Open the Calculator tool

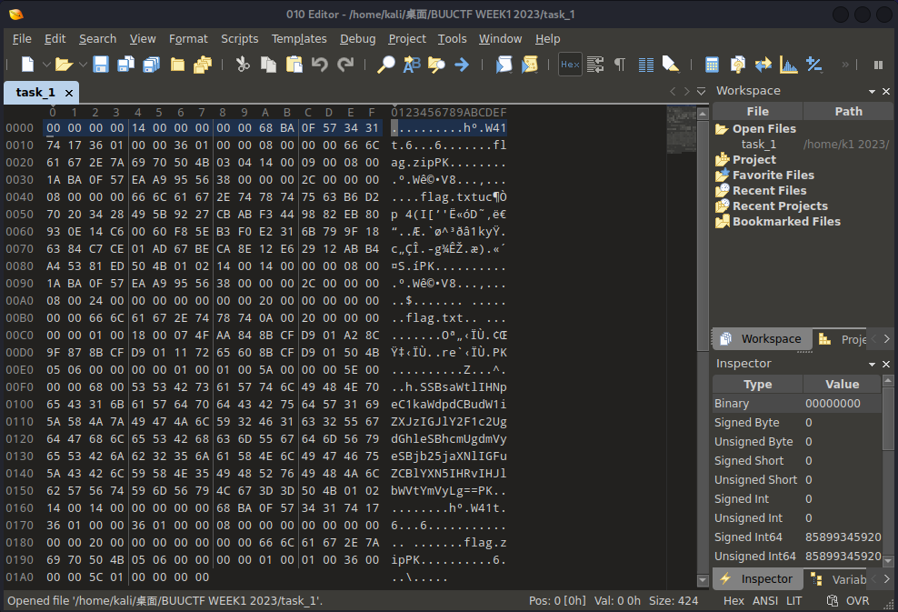(x=712, y=65)
